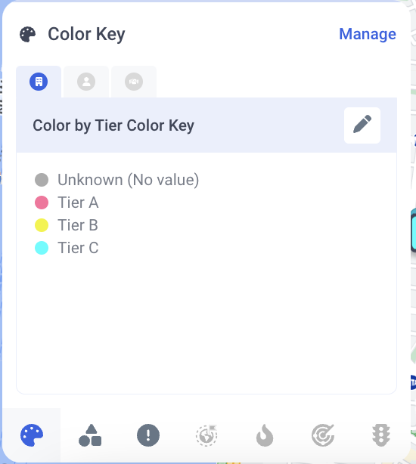The height and width of the screenshot is (464, 416).
Task: Click the gray Unknown color dot
Action: pyautogui.click(x=42, y=180)
